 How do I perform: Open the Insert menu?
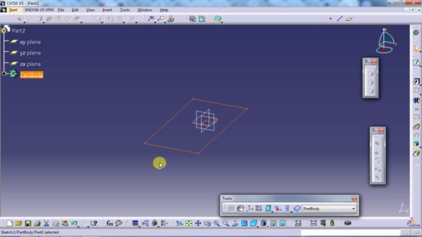pyautogui.click(x=107, y=10)
